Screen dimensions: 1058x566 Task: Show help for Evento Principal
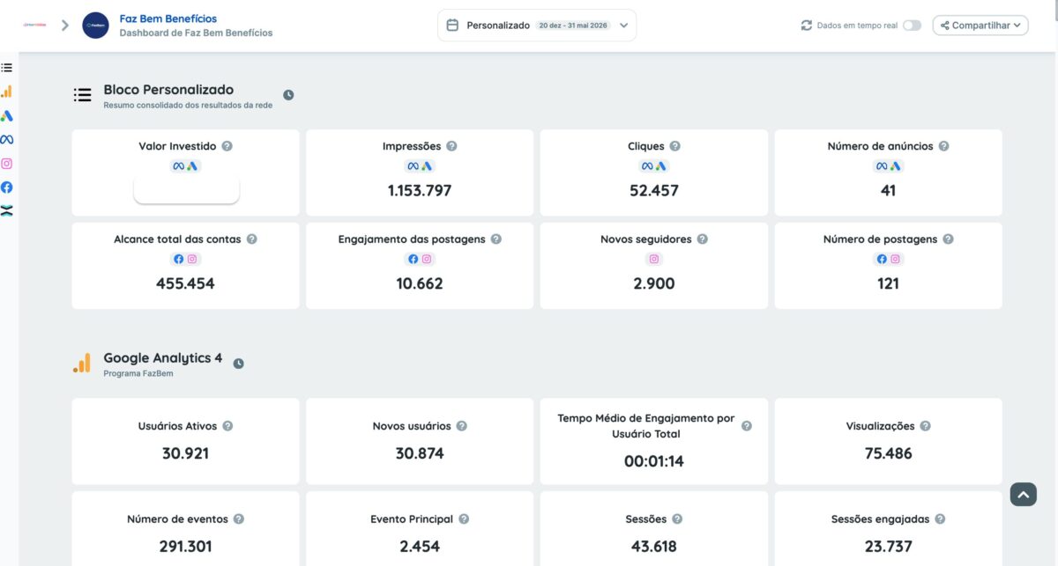click(x=464, y=519)
